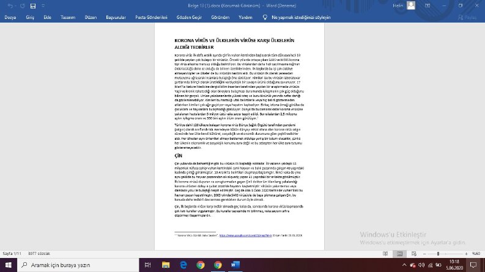
Task: Click the 'Ne yapmak istediğinizi söyleyin' search box
Action: 301,17
